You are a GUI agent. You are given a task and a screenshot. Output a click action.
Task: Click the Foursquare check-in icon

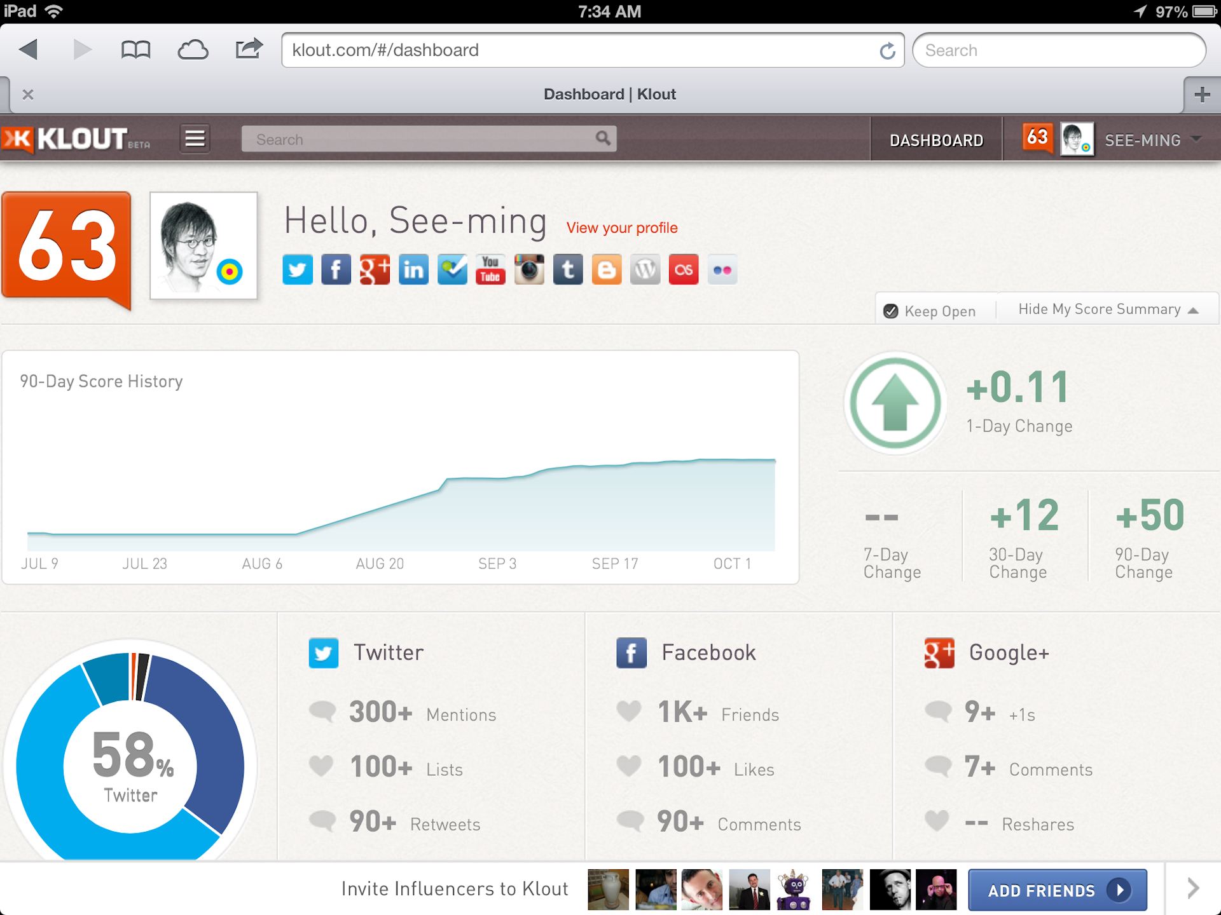(x=452, y=269)
